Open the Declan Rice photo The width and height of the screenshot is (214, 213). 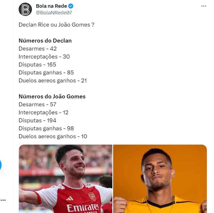65,178
